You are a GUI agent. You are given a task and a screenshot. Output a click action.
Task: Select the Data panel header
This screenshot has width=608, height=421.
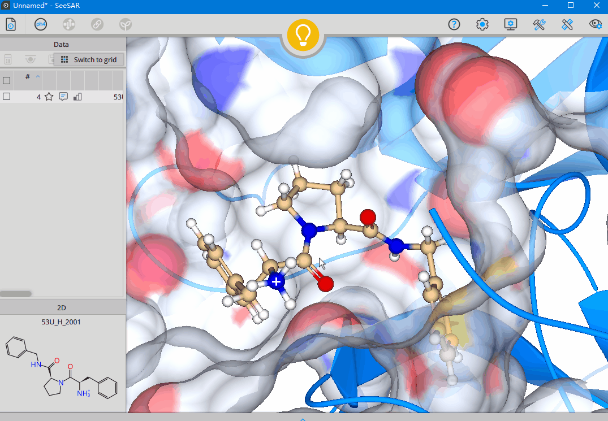click(62, 44)
